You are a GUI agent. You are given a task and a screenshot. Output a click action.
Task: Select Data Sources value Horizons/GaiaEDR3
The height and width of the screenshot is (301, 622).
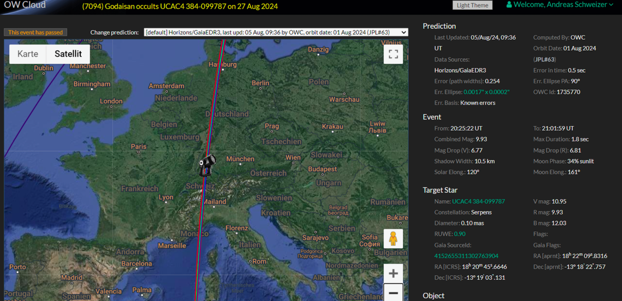coord(460,70)
